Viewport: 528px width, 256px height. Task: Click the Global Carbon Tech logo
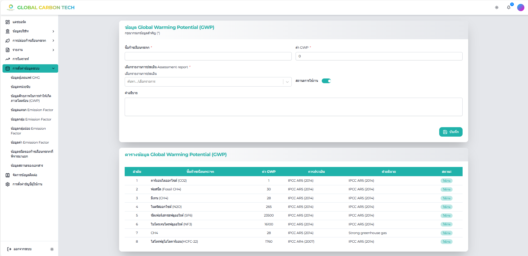coord(41,8)
